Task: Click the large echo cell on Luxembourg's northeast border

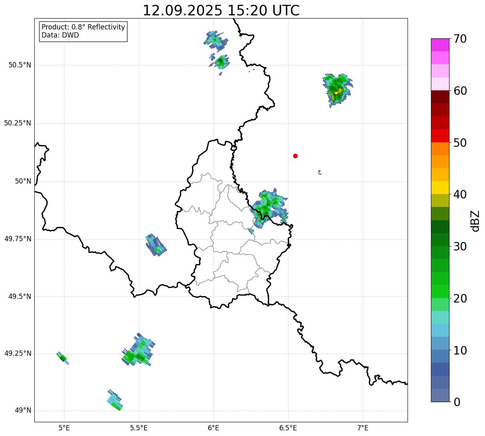Action: (x=268, y=208)
